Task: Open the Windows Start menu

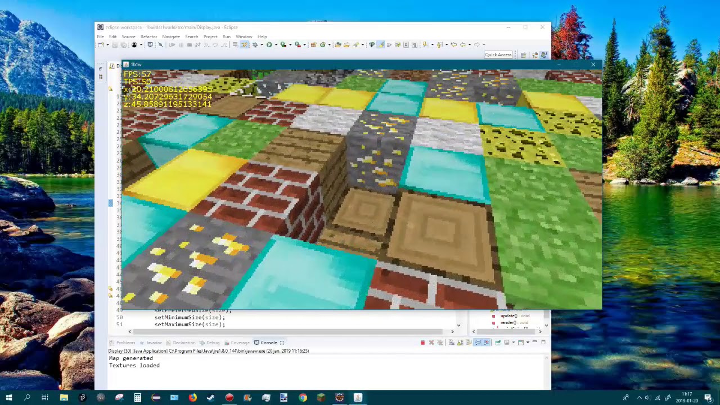Action: 8,398
